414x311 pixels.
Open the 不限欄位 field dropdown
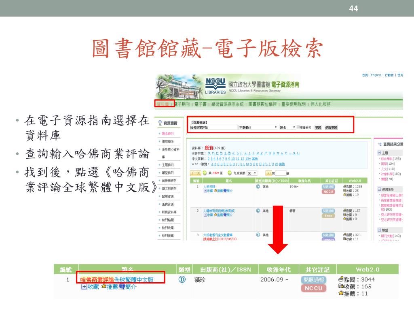tap(258, 128)
